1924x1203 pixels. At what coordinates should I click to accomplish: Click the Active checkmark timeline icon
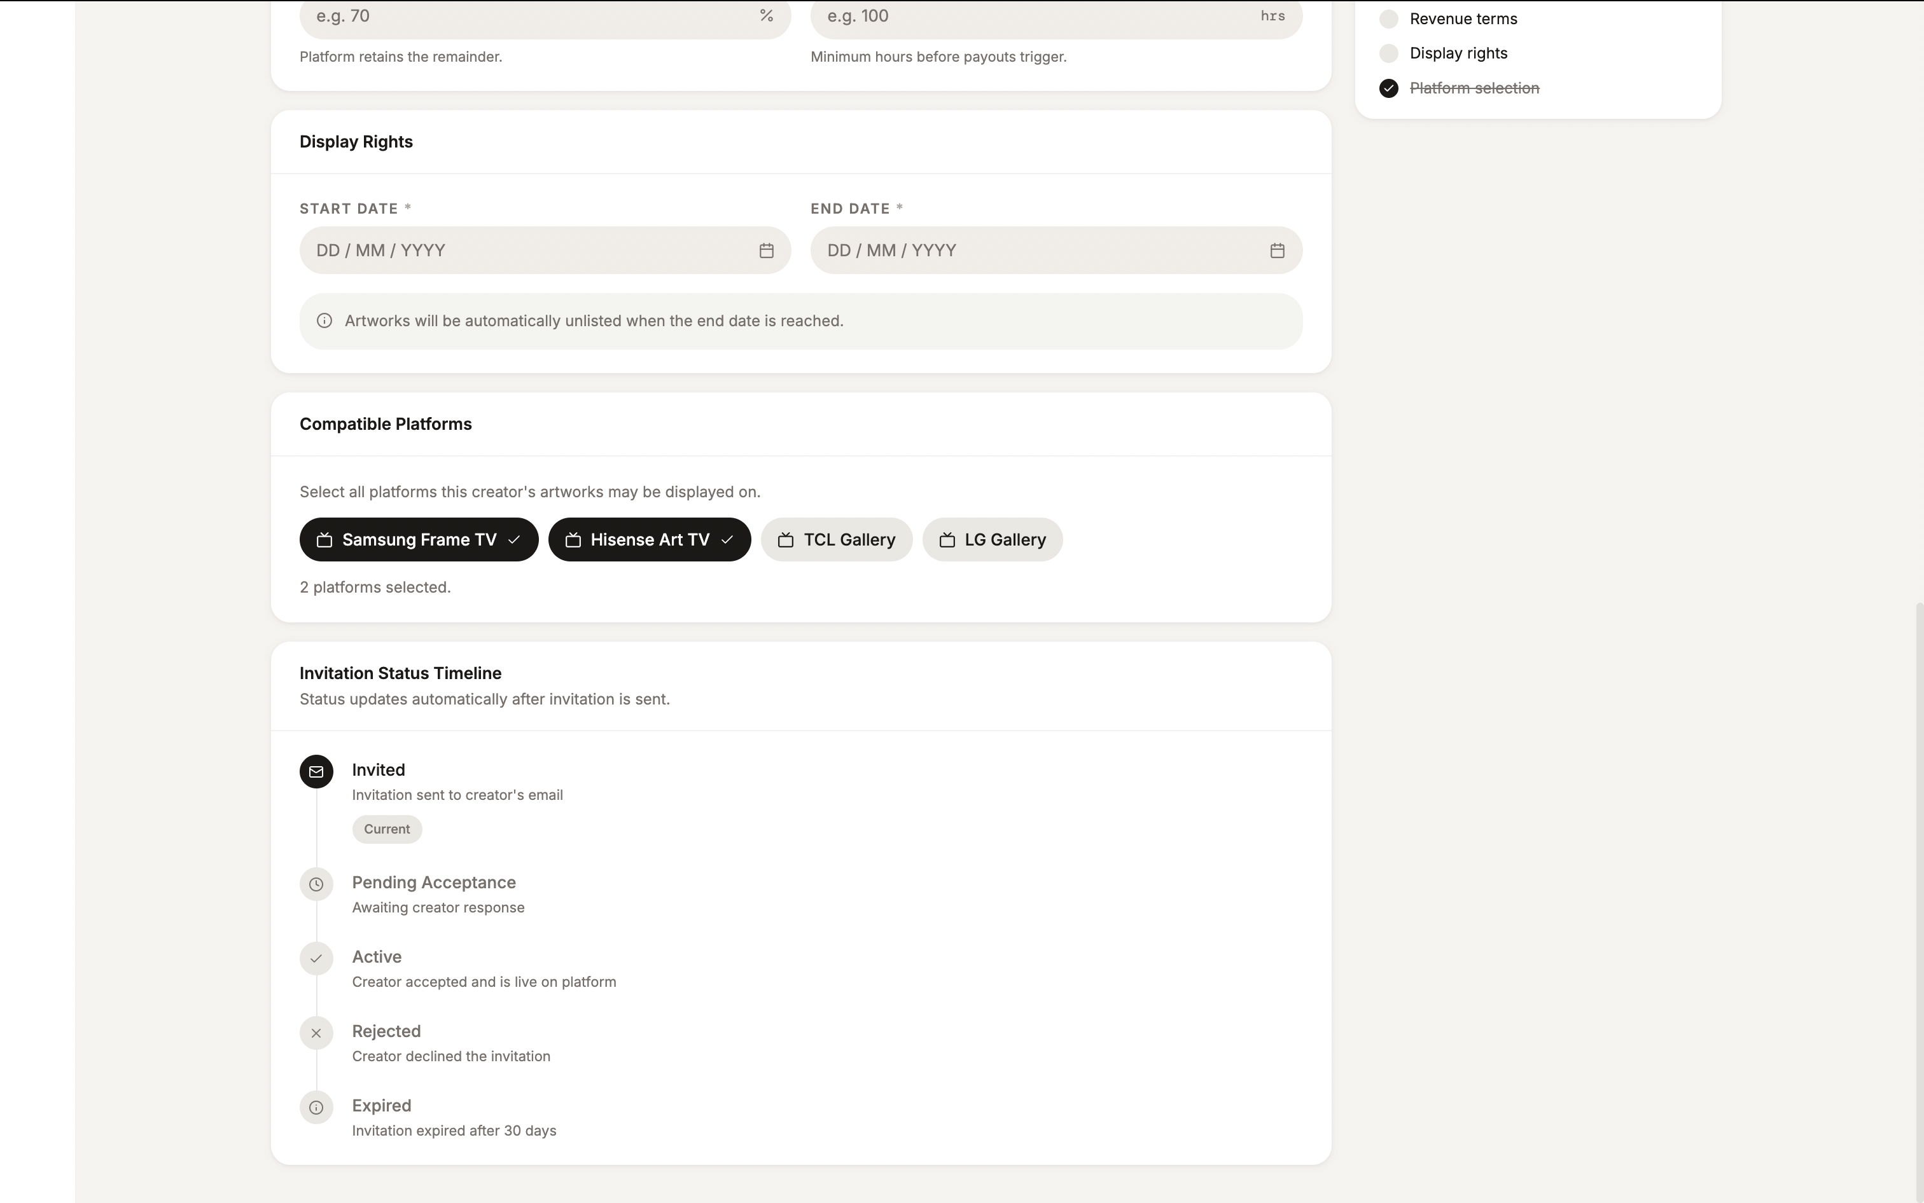pyautogui.click(x=316, y=958)
